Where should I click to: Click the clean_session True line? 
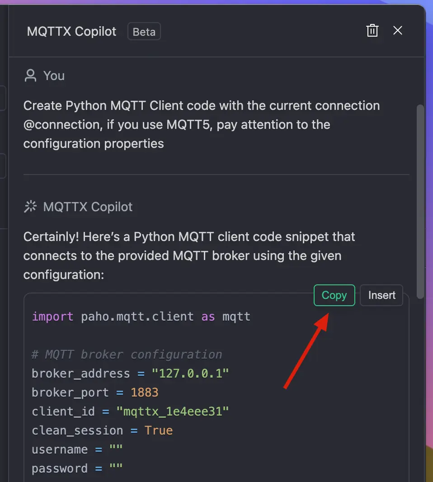pyautogui.click(x=99, y=430)
